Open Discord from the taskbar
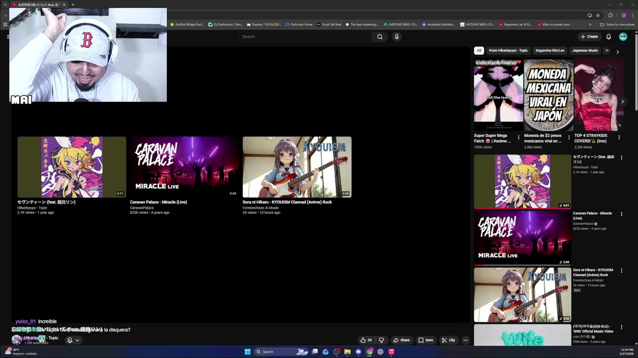 [x=358, y=352]
